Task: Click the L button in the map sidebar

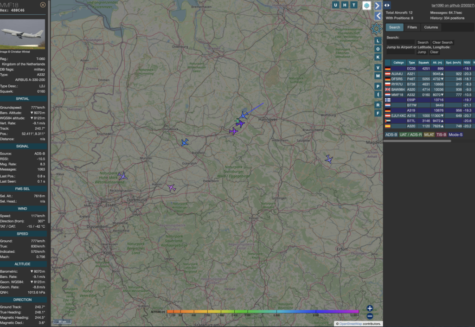Action: (x=377, y=41)
